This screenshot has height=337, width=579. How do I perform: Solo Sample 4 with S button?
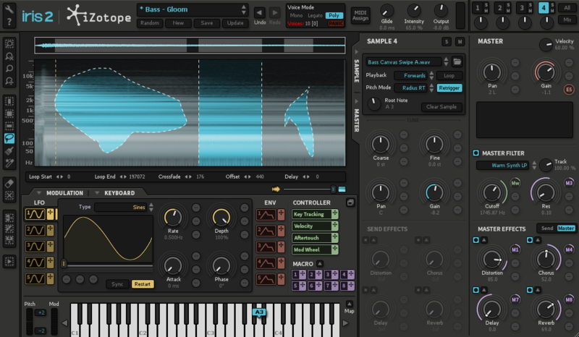point(447,42)
